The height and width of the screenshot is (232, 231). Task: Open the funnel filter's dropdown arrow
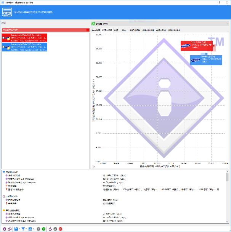[x=26, y=229]
